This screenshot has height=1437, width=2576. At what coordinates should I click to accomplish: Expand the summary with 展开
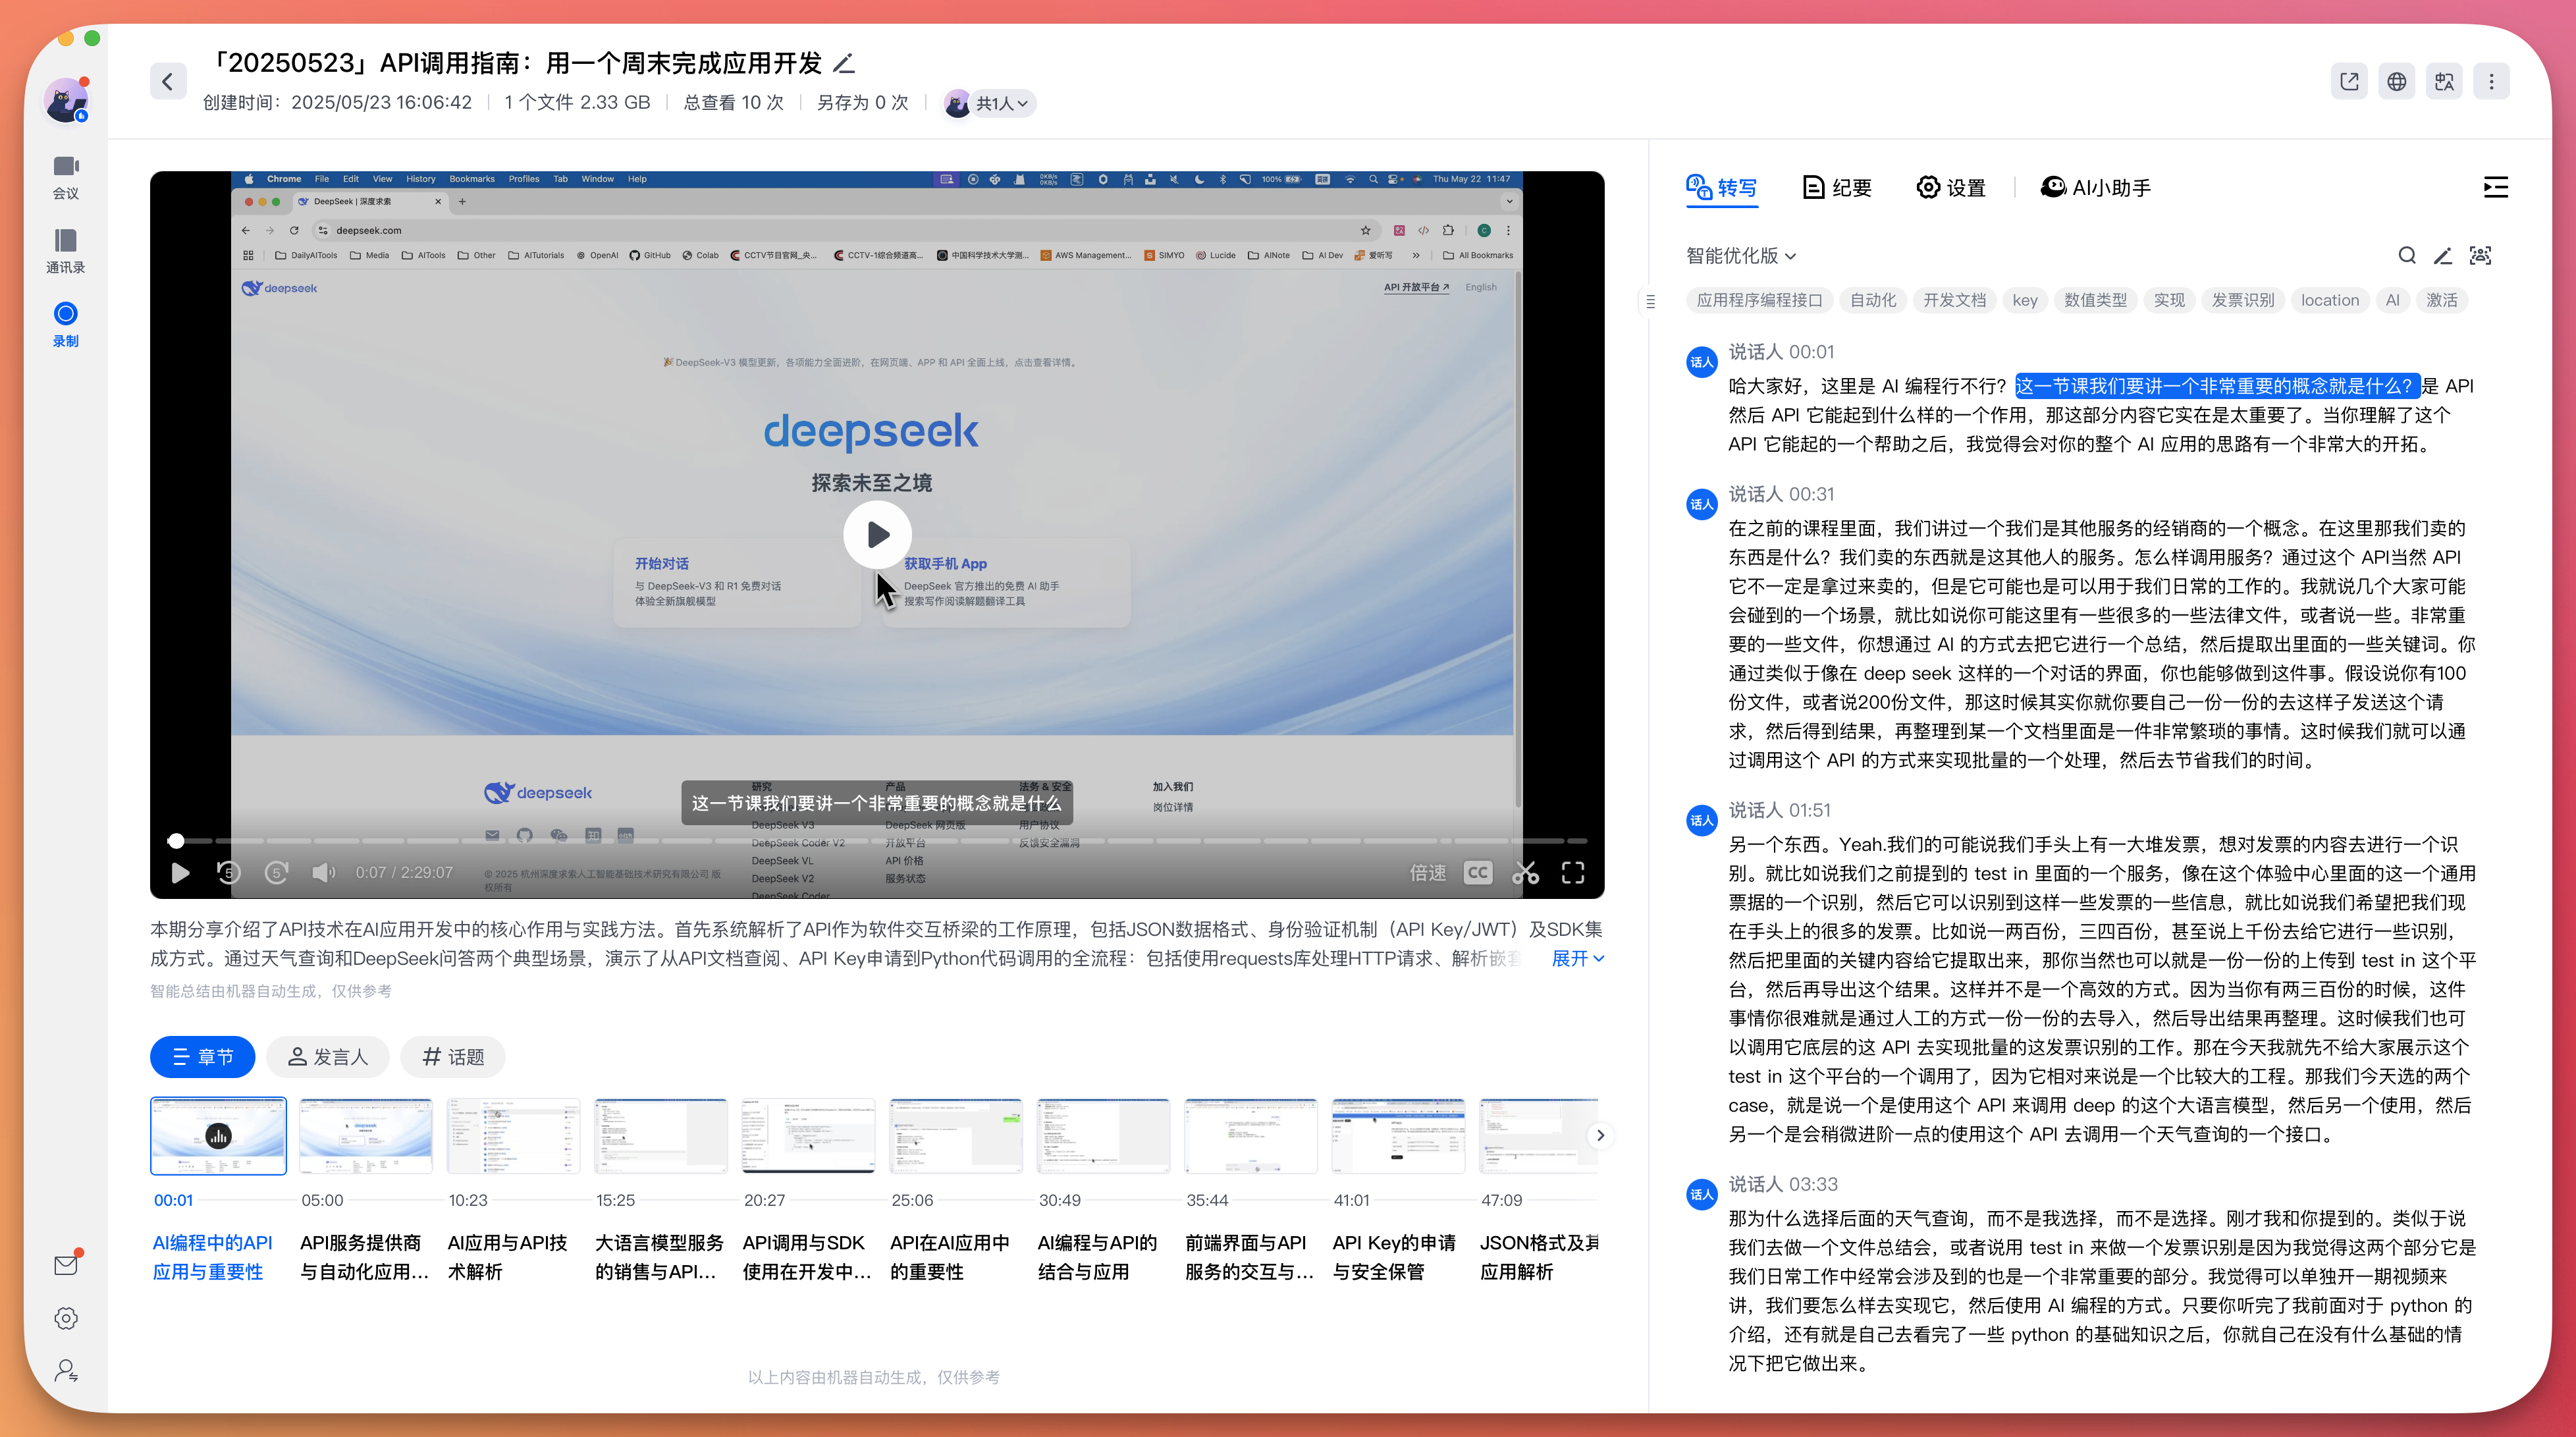tap(1577, 958)
